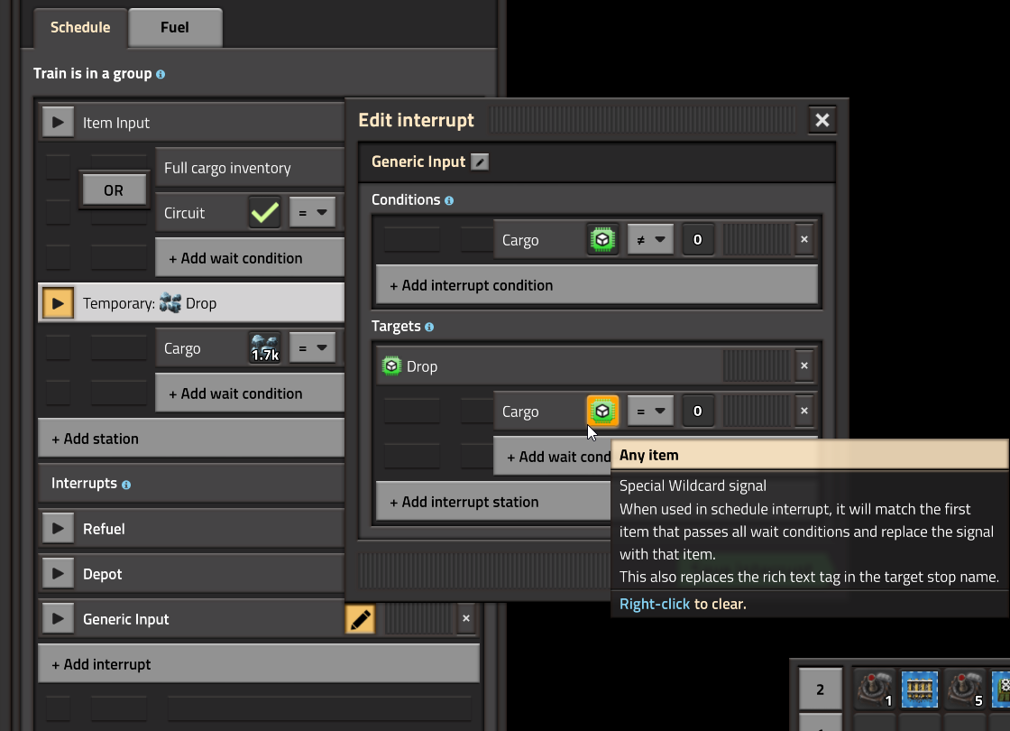
Task: Click the Any item signal in Conditions Cargo row
Action: [x=603, y=240]
